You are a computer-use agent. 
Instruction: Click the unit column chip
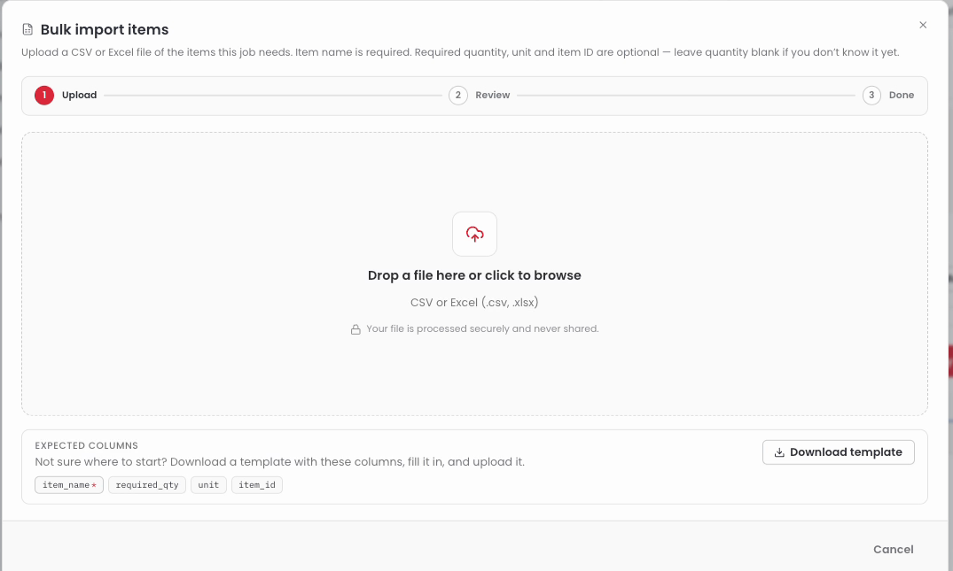click(x=208, y=485)
